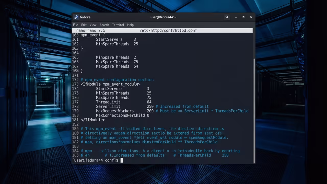Maximize the terminal window
Viewport: 327px width, 184px height.
tap(243, 17)
